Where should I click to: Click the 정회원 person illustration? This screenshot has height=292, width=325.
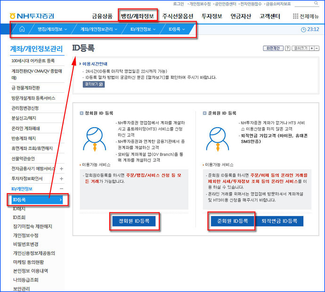pos(95,139)
